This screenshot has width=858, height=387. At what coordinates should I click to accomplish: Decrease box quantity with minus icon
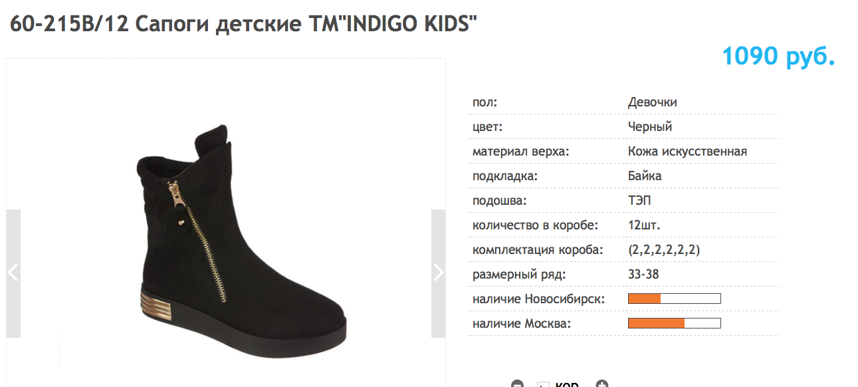(x=517, y=384)
